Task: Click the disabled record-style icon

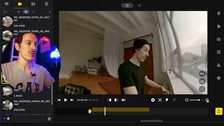Action: [x=174, y=100]
